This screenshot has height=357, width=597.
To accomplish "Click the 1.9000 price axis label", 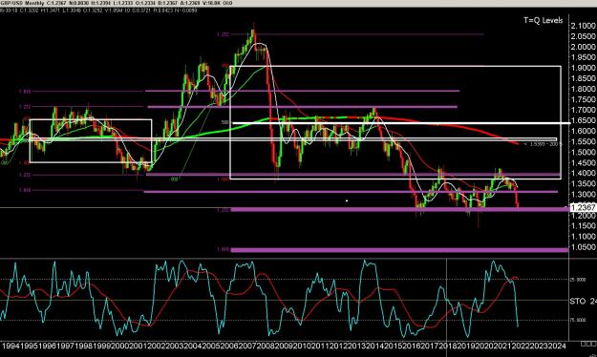I will (x=584, y=68).
